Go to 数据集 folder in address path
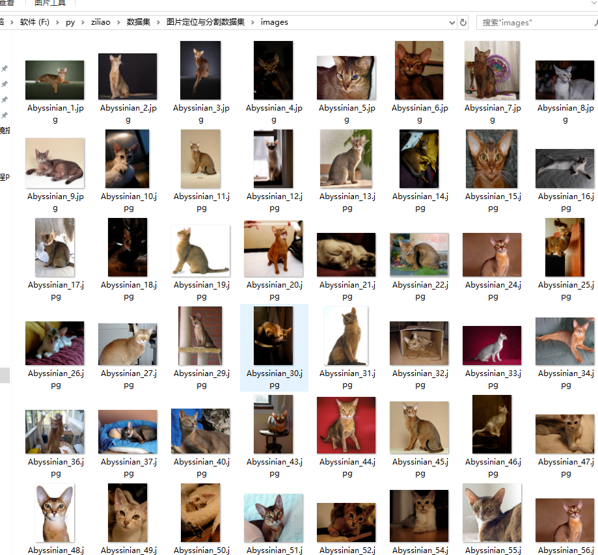This screenshot has height=555, width=598. (x=139, y=22)
